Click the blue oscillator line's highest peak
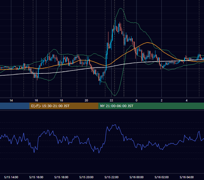This screenshot has width=204, height=180. pyautogui.click(x=115, y=125)
